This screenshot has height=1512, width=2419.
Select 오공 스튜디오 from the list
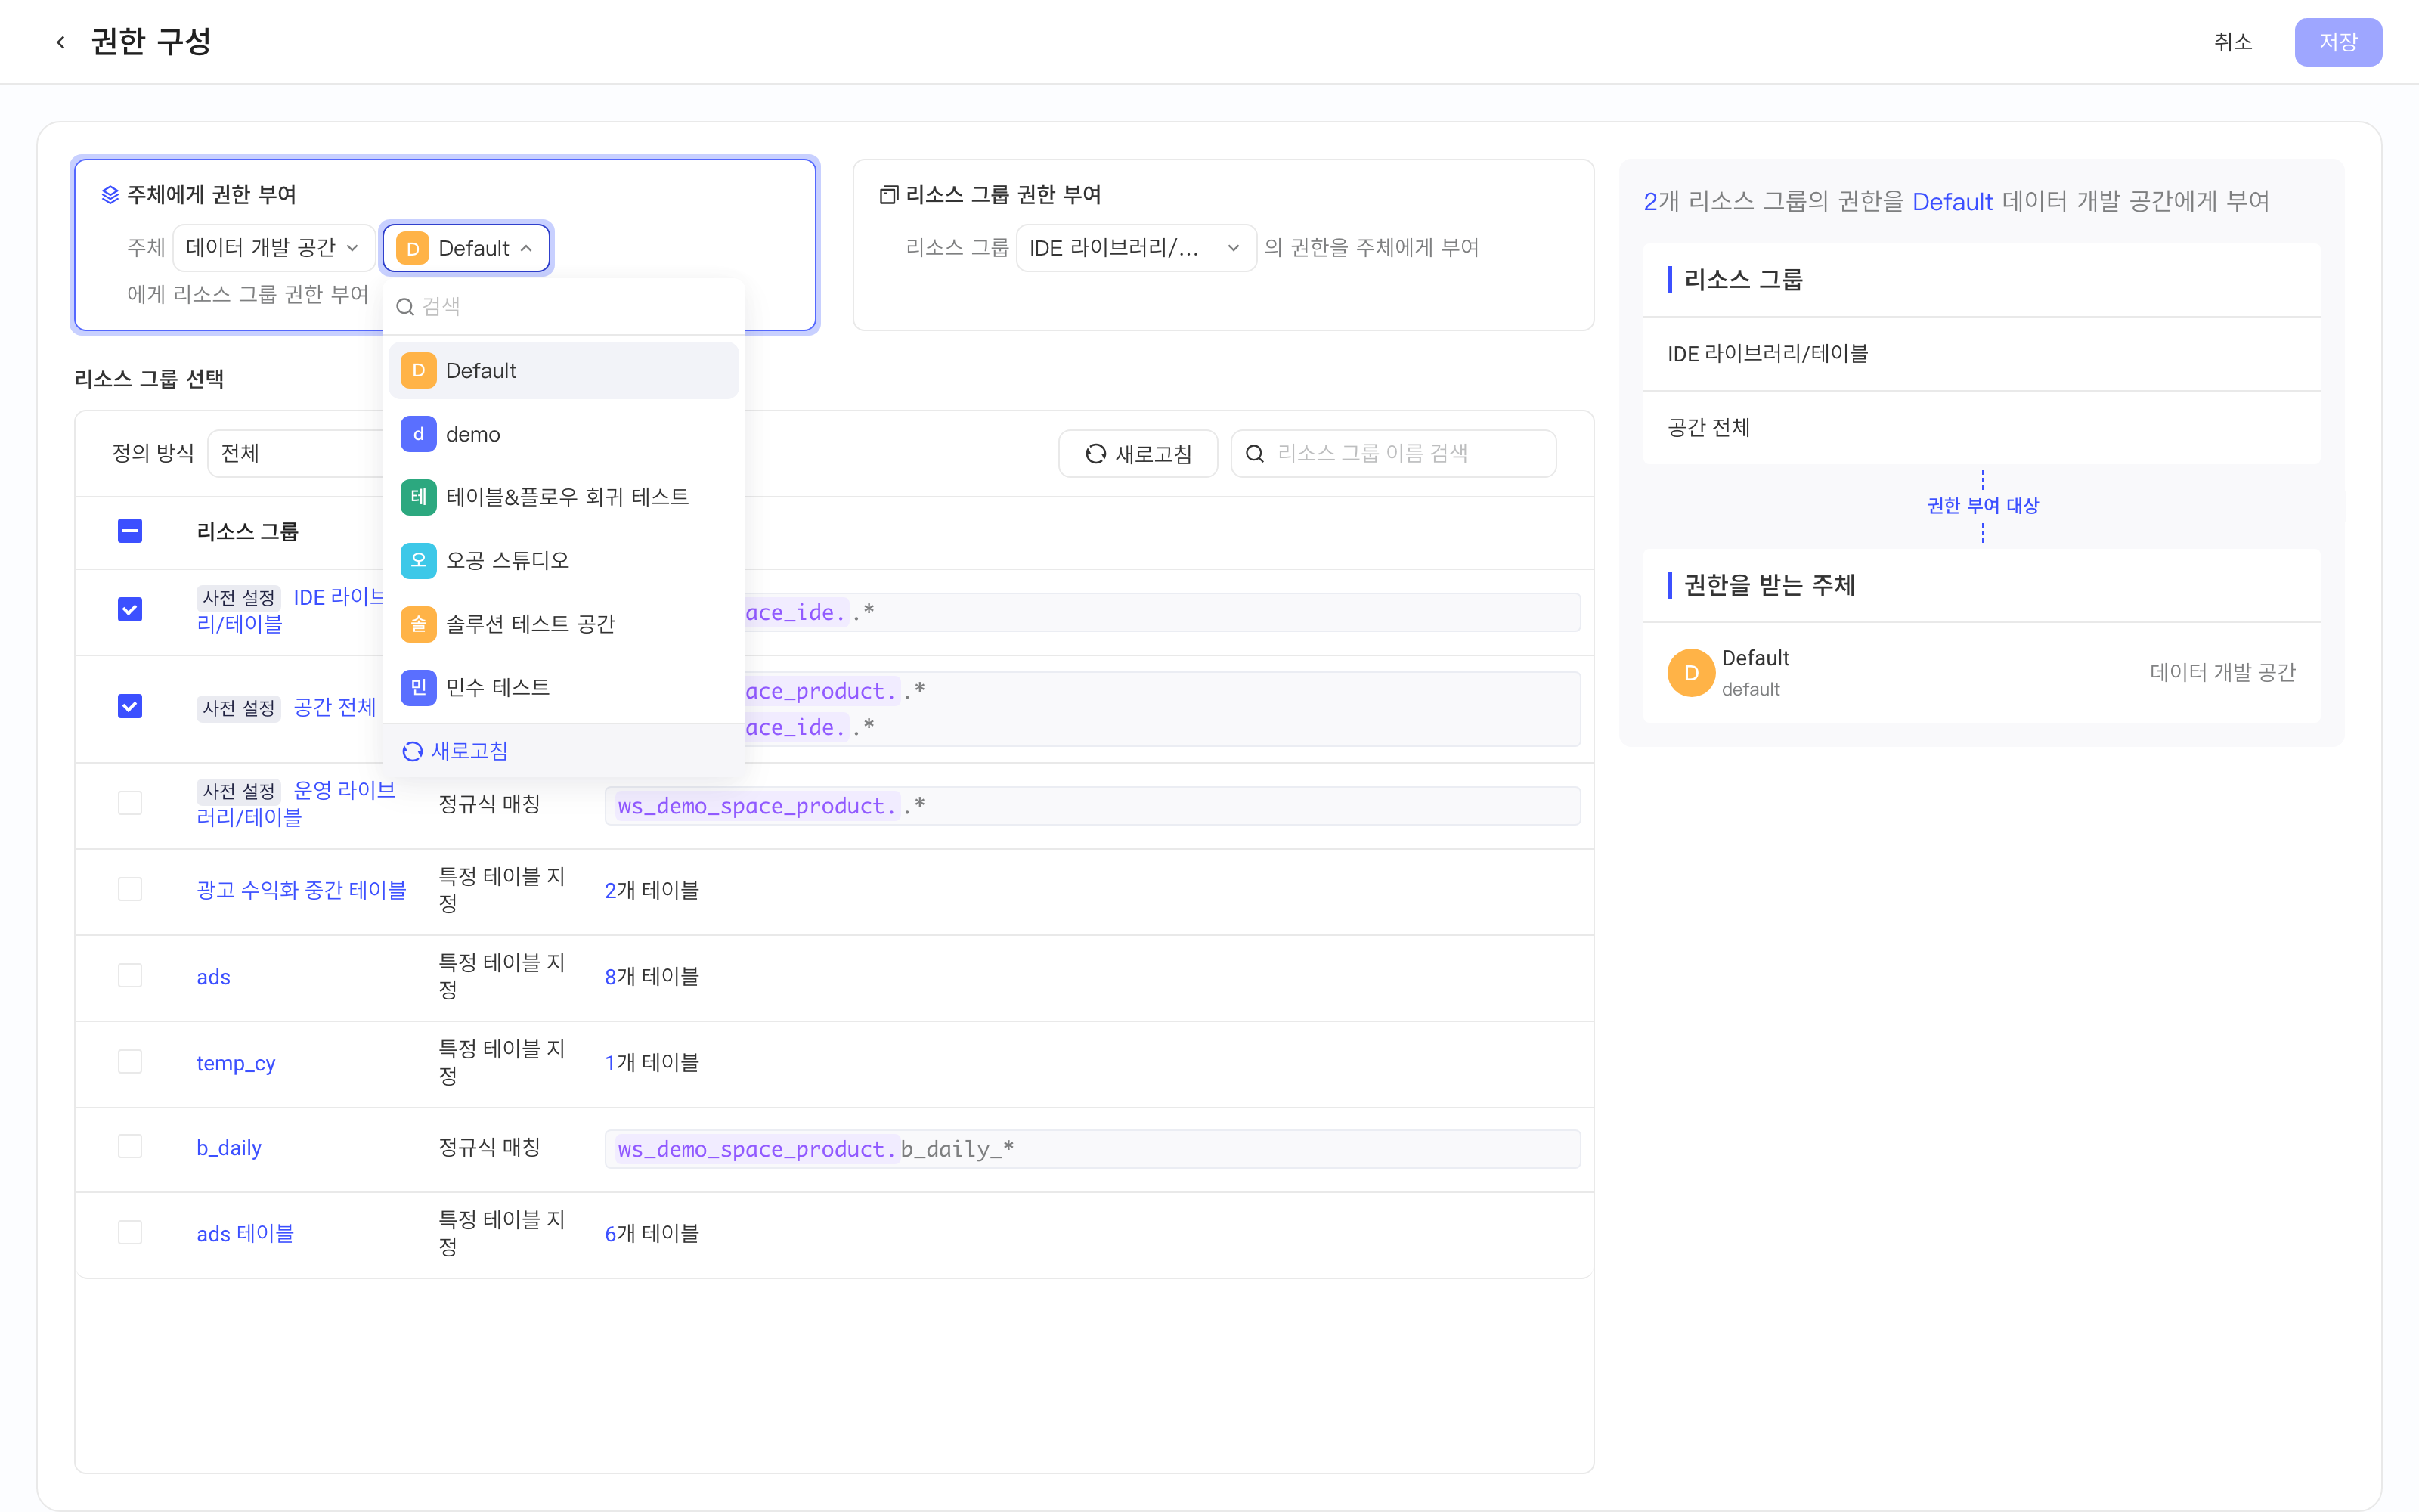click(564, 560)
